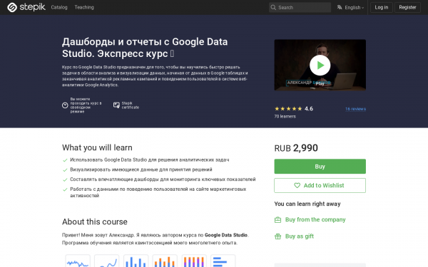Play the course preview video

[x=320, y=65]
